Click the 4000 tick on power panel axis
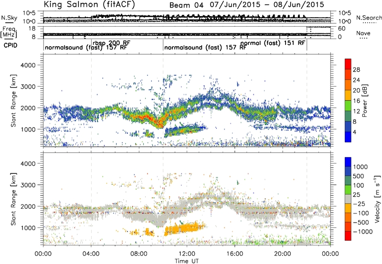Viewport: 382px width, 264px height. click(28, 65)
